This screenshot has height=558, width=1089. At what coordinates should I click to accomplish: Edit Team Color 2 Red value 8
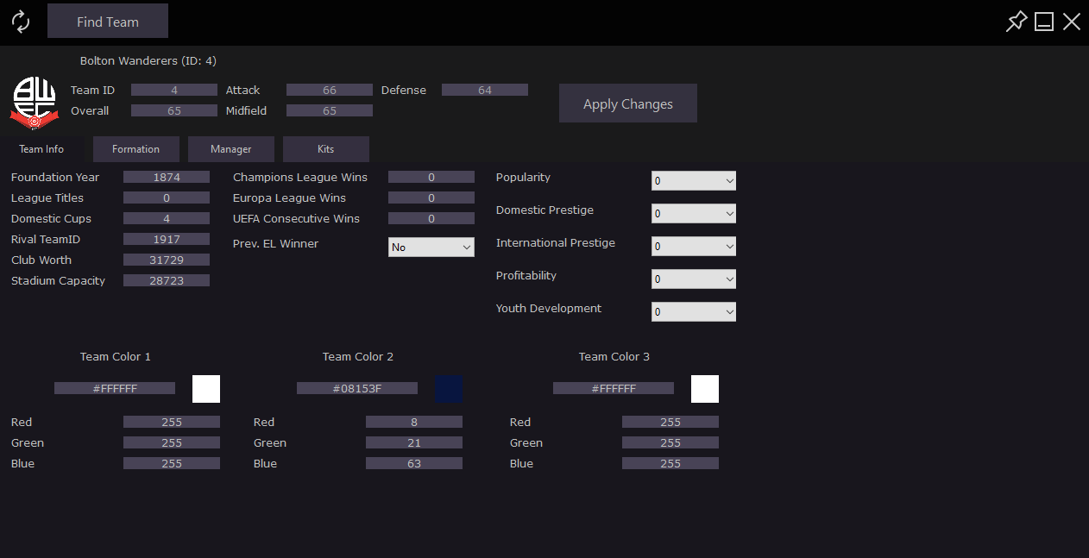click(x=414, y=422)
